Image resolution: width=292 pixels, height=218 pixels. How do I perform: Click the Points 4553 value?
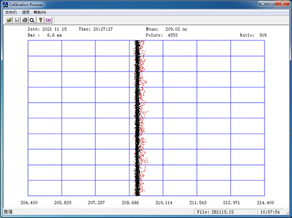coord(173,35)
